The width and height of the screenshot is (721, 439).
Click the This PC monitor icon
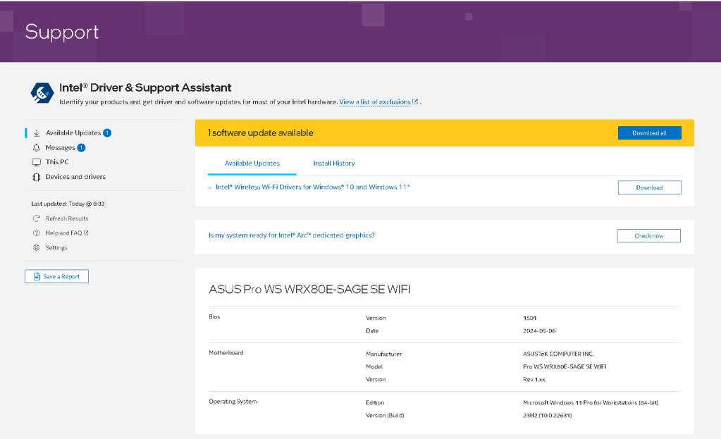pyautogui.click(x=37, y=162)
